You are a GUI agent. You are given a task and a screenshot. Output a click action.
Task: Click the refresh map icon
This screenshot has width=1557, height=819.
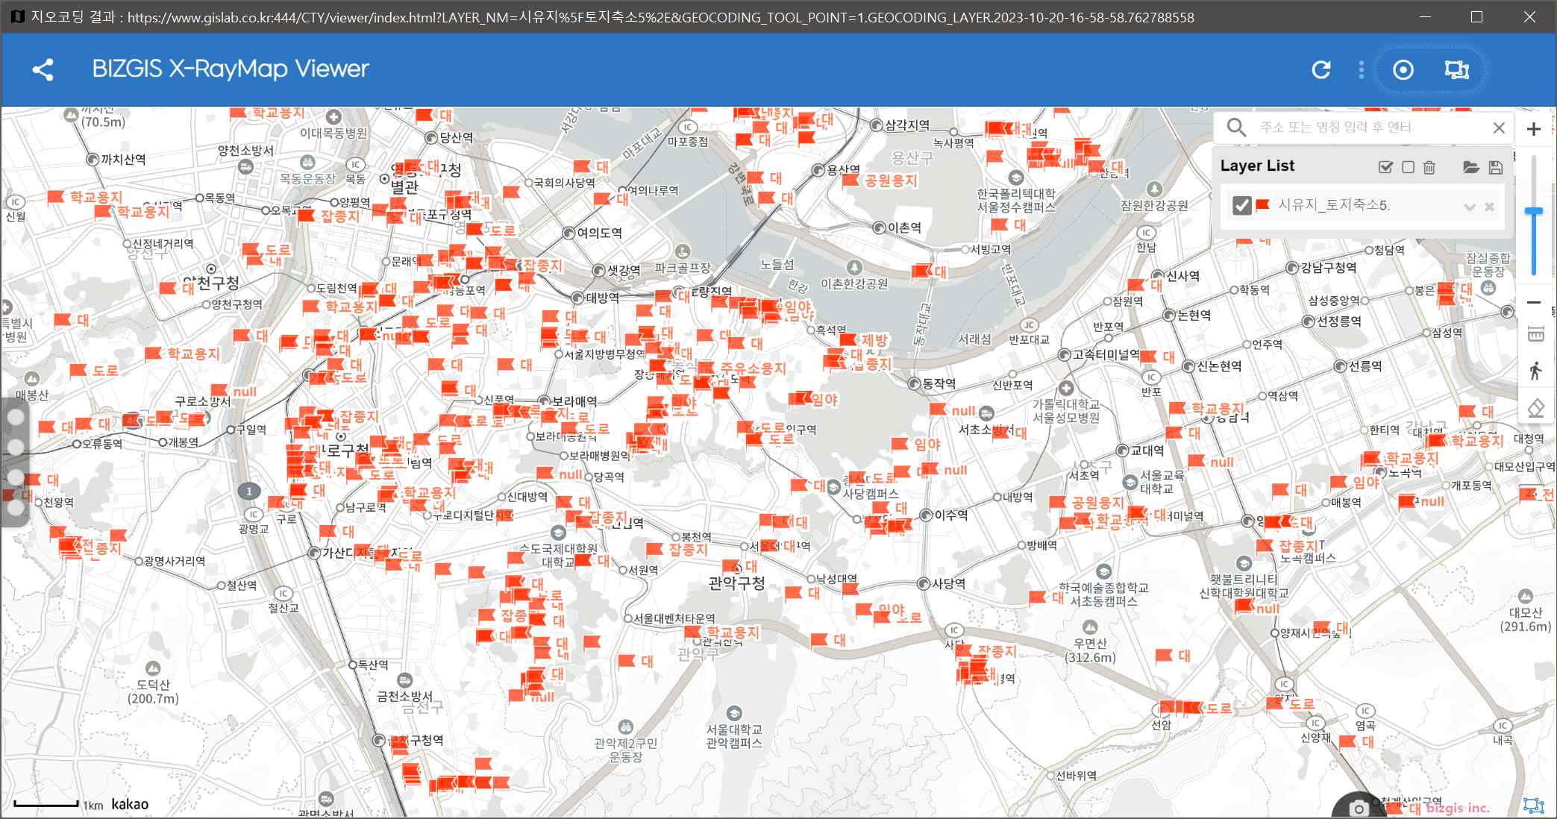click(1321, 69)
